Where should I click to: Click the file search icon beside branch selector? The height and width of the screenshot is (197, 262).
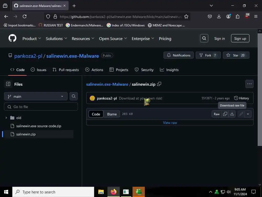coord(73,96)
